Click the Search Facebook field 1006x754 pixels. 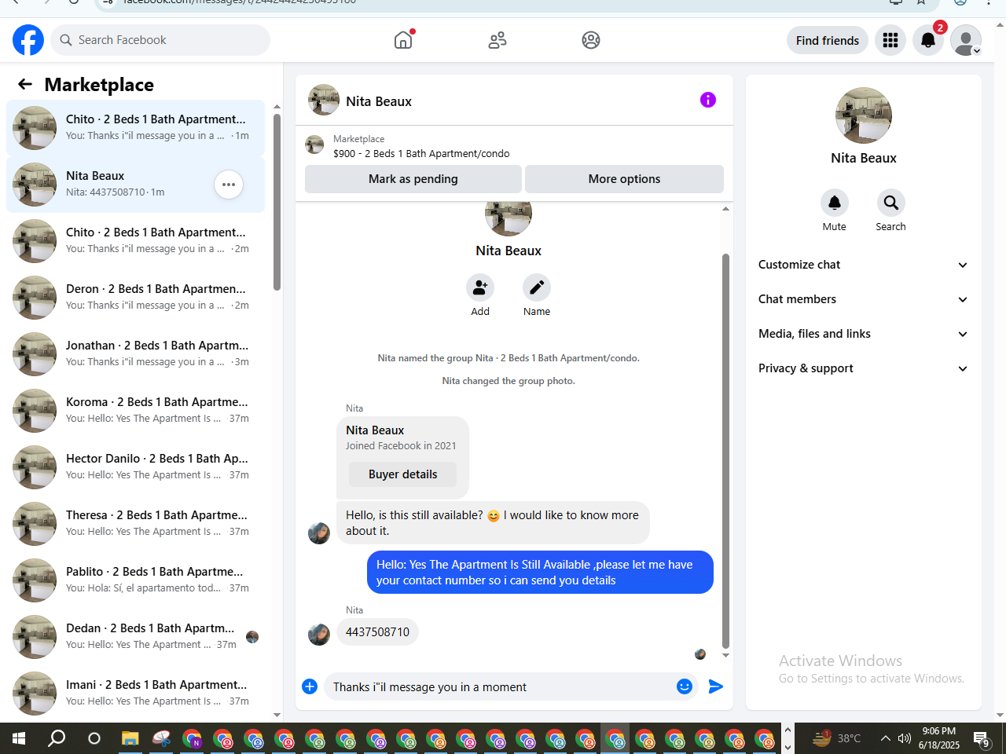[160, 40]
